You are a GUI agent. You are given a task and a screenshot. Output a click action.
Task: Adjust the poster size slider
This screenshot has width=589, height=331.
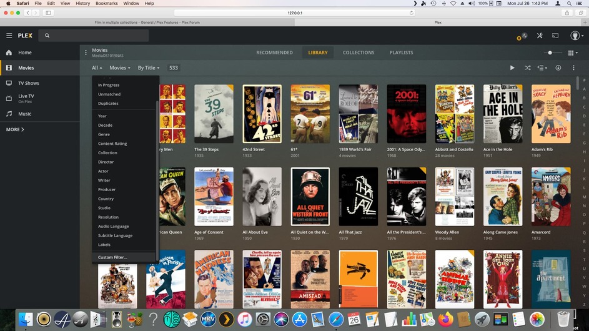550,52
